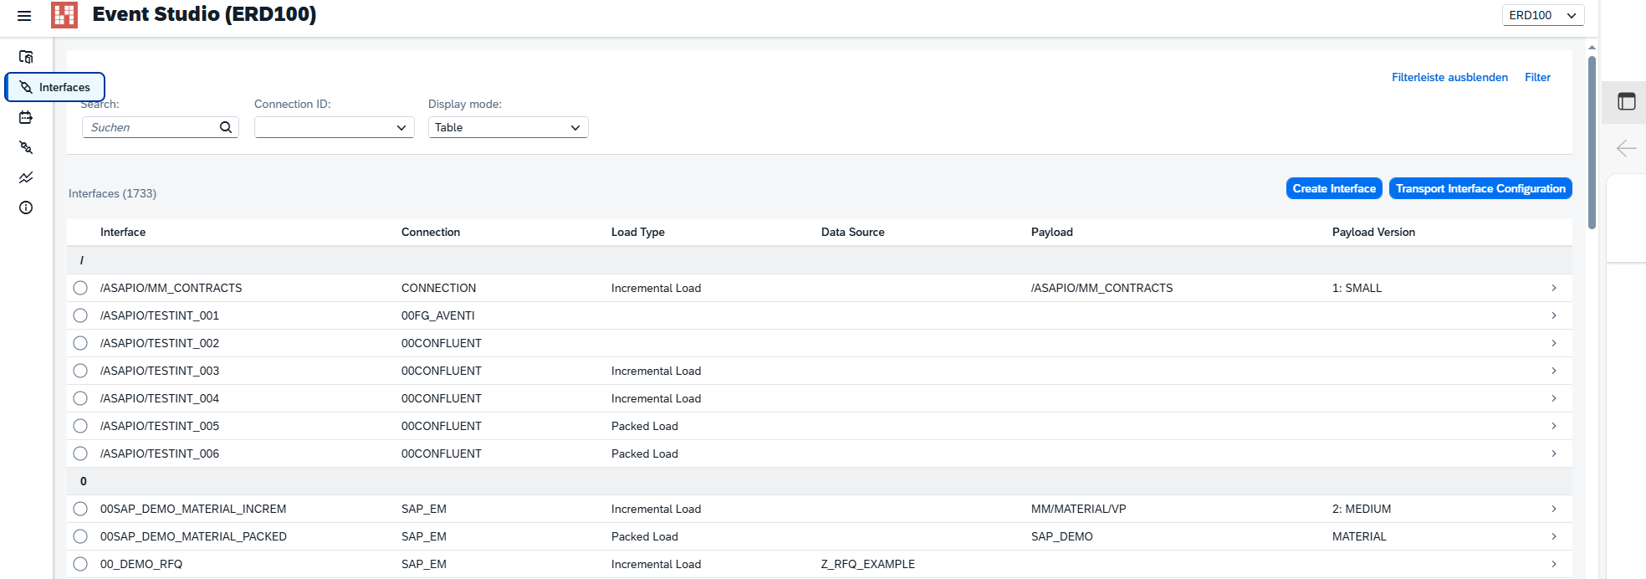The image size is (1646, 579).
Task: Open the Connection ID dropdown
Action: [335, 127]
